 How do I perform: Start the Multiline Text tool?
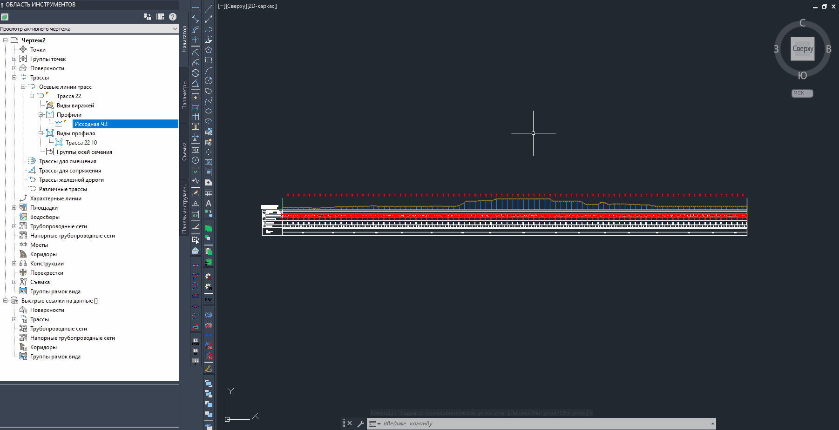click(x=209, y=204)
